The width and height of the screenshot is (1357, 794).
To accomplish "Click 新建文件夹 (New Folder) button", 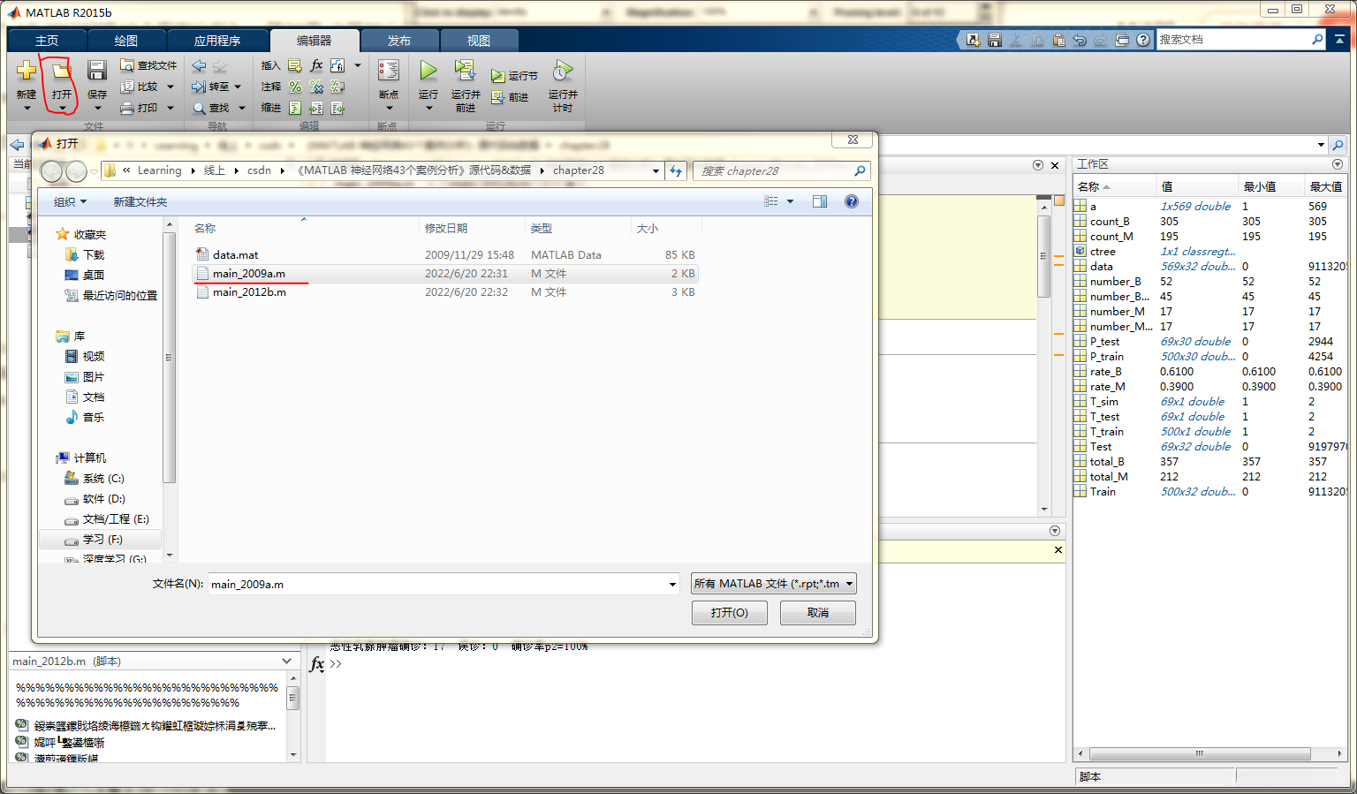I will point(140,201).
